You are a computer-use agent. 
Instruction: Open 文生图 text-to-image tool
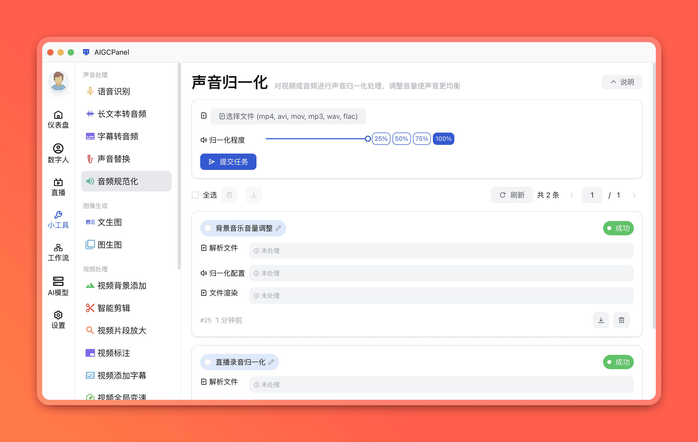point(126,222)
